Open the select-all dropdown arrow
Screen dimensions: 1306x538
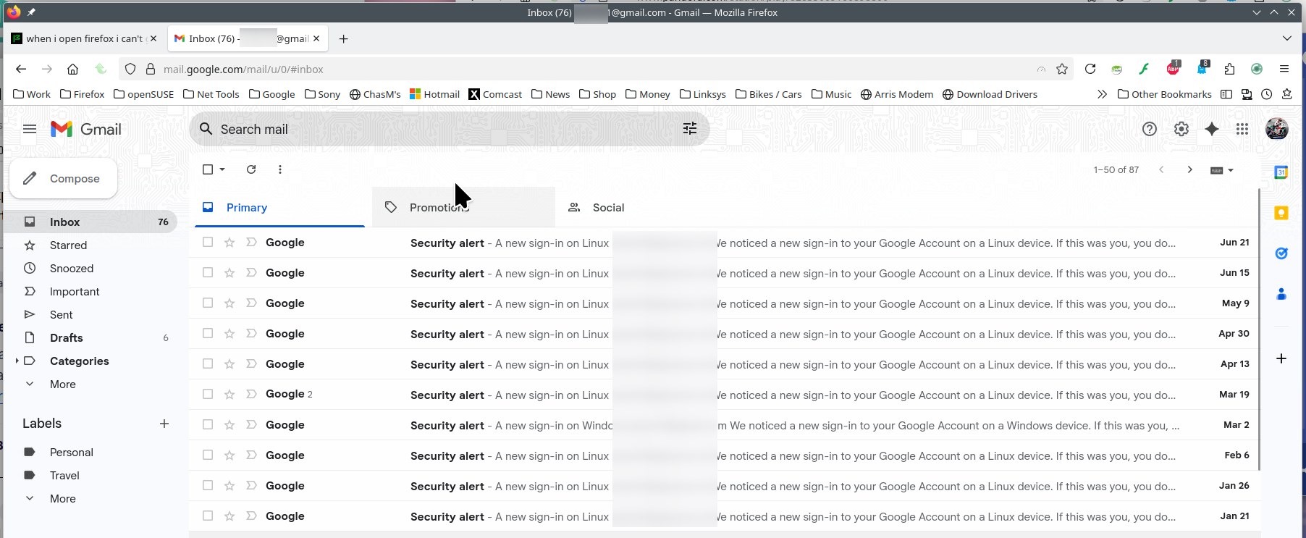tap(222, 169)
